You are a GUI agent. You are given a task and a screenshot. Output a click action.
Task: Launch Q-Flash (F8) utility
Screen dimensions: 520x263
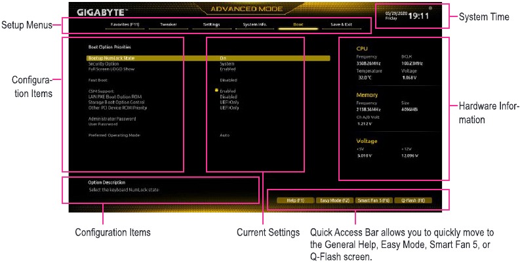point(413,200)
